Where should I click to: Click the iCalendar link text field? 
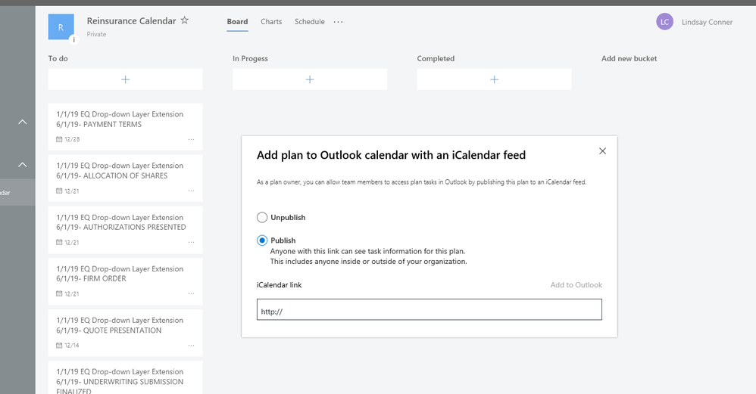pyautogui.click(x=429, y=309)
